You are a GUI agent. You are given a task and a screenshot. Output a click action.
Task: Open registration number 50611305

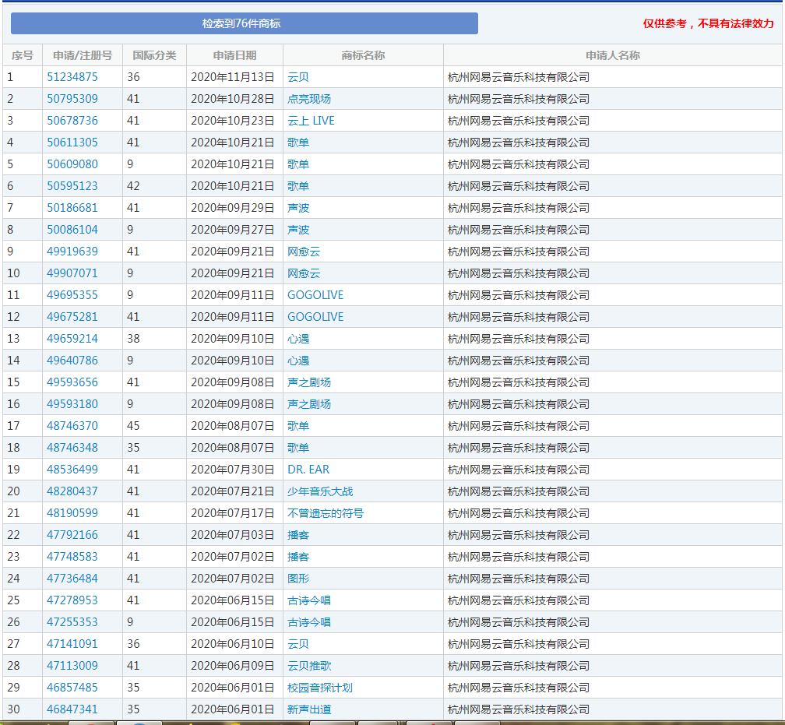(72, 143)
